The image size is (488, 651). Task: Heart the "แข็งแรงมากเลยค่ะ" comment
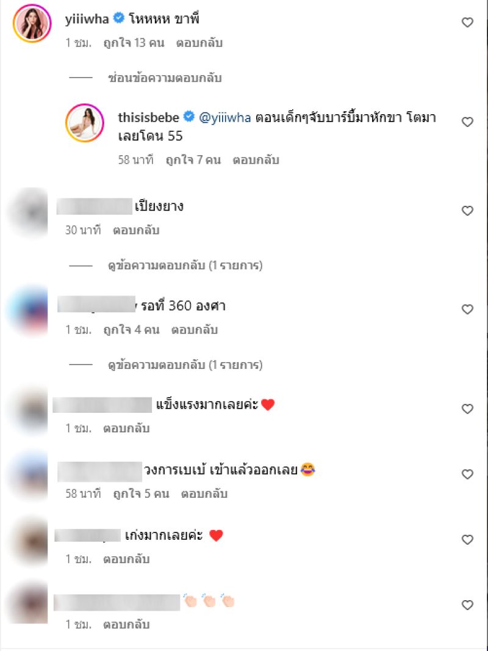click(x=467, y=409)
